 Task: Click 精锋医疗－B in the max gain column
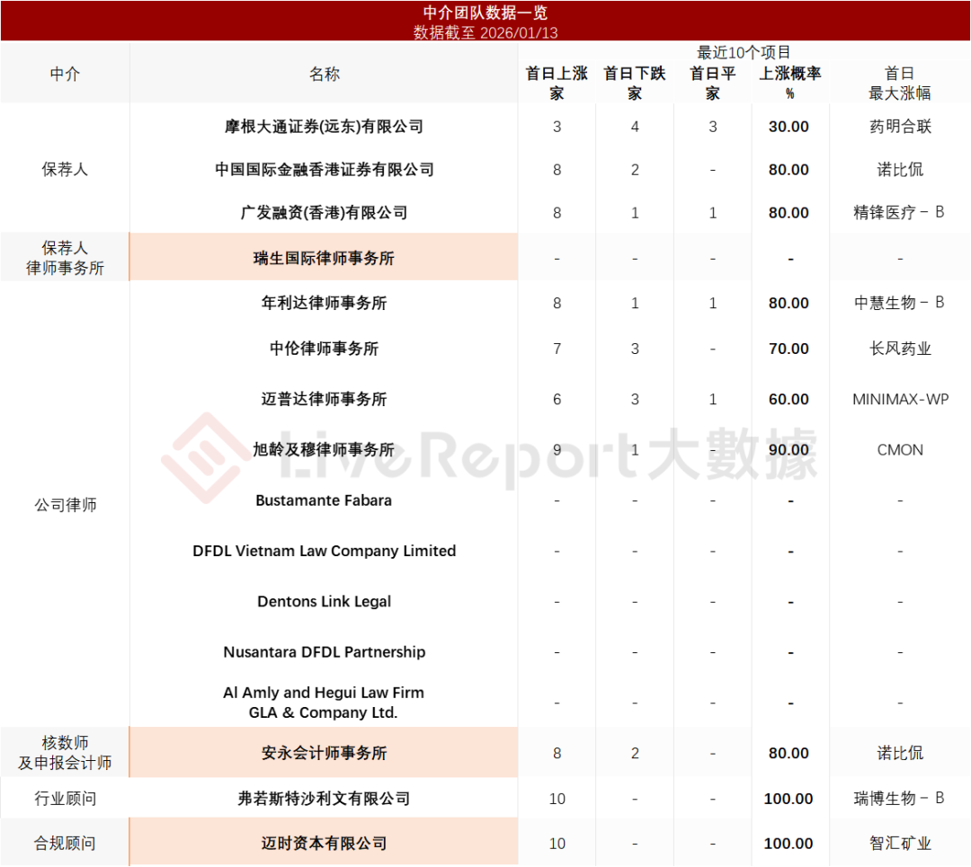(x=899, y=212)
